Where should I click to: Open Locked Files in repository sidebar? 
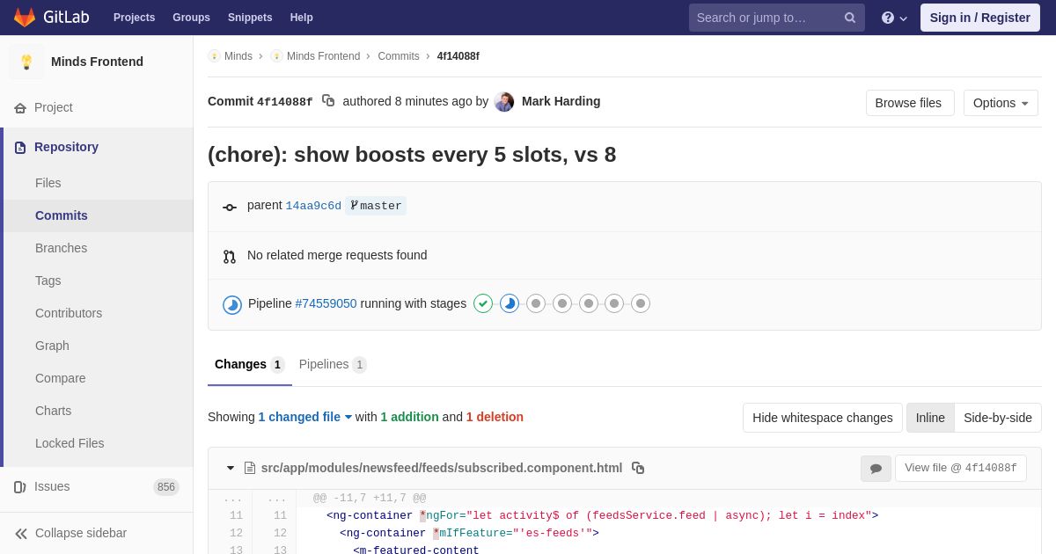(x=99, y=443)
